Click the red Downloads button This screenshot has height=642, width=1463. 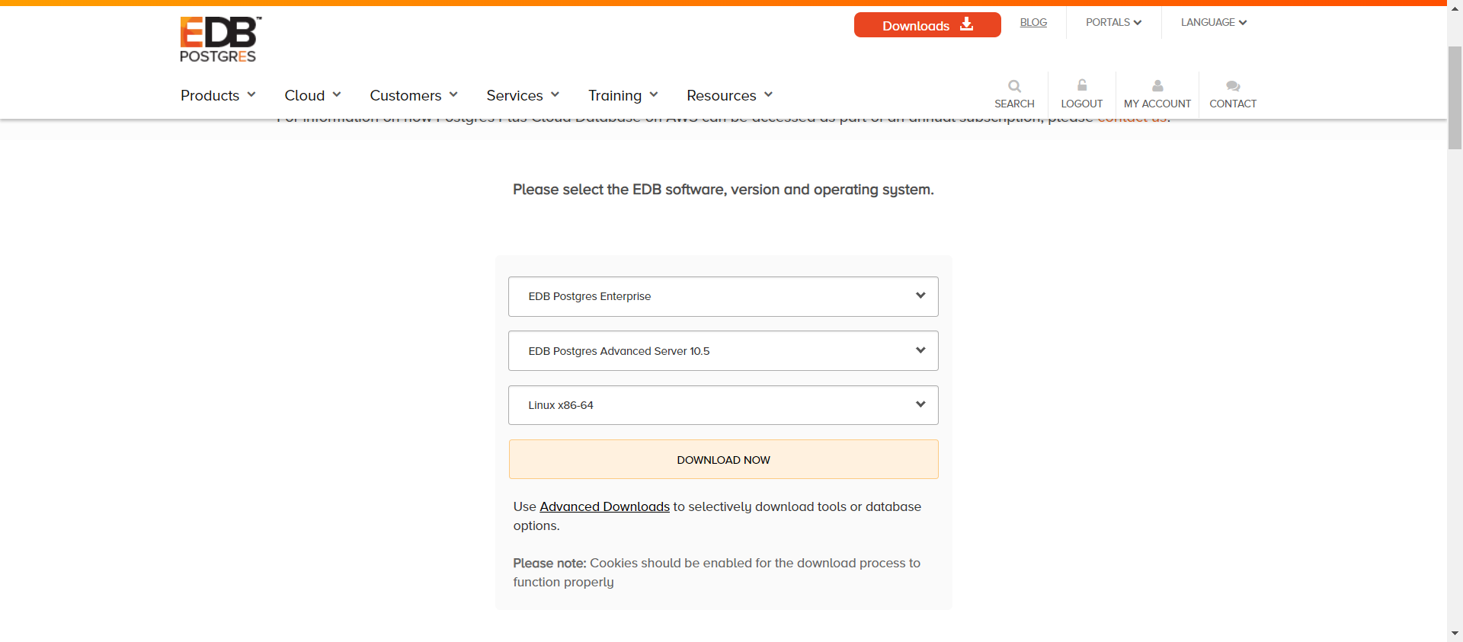927,25
